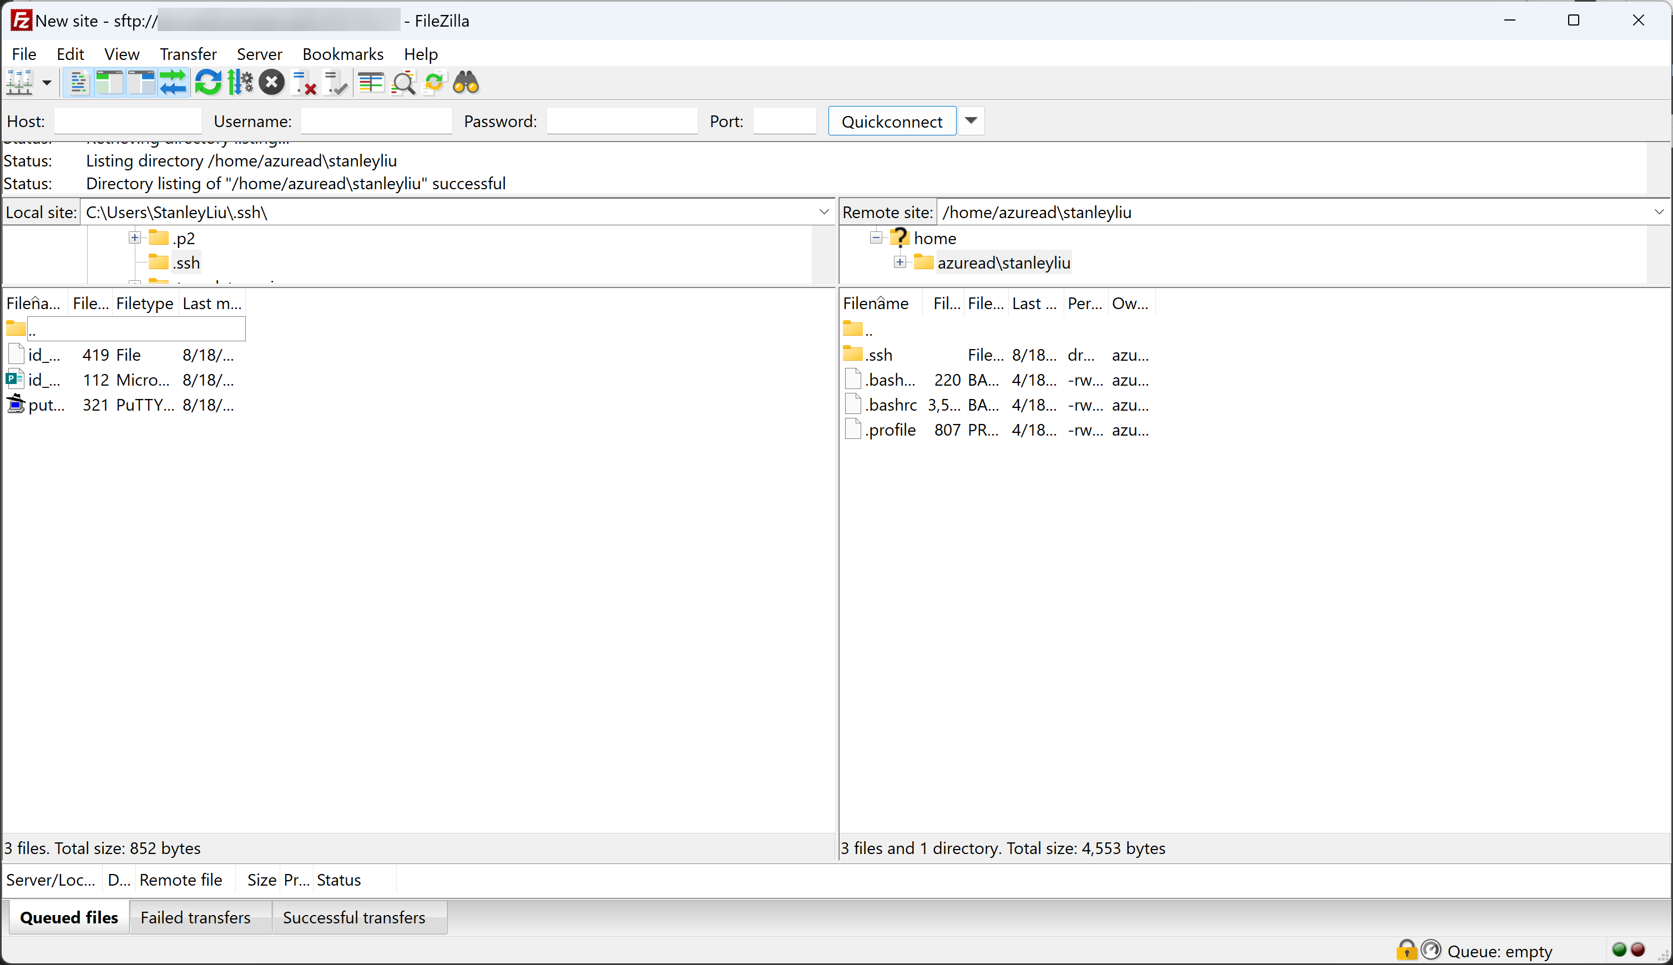Open the Local site path dropdown

click(823, 212)
